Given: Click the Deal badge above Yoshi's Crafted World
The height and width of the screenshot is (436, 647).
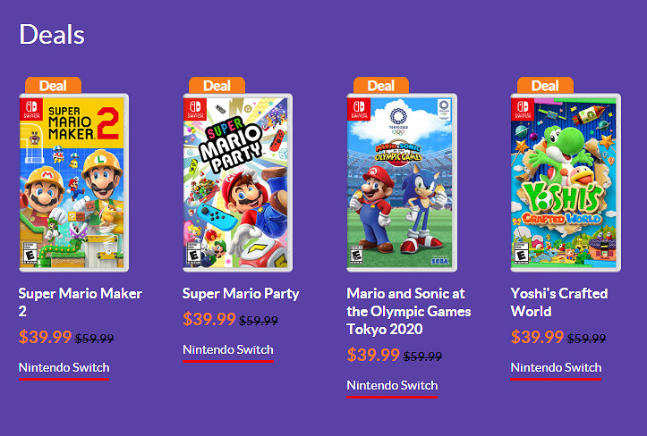Looking at the screenshot, I should (545, 86).
